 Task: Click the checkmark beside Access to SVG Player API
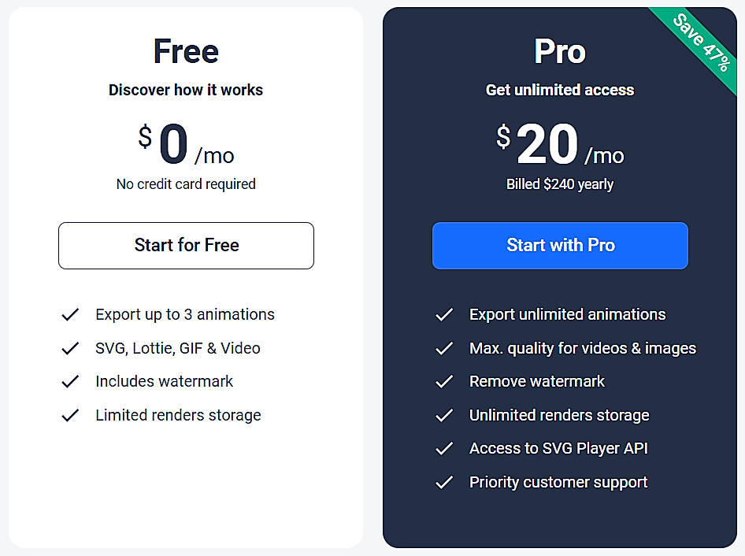pyautogui.click(x=444, y=448)
